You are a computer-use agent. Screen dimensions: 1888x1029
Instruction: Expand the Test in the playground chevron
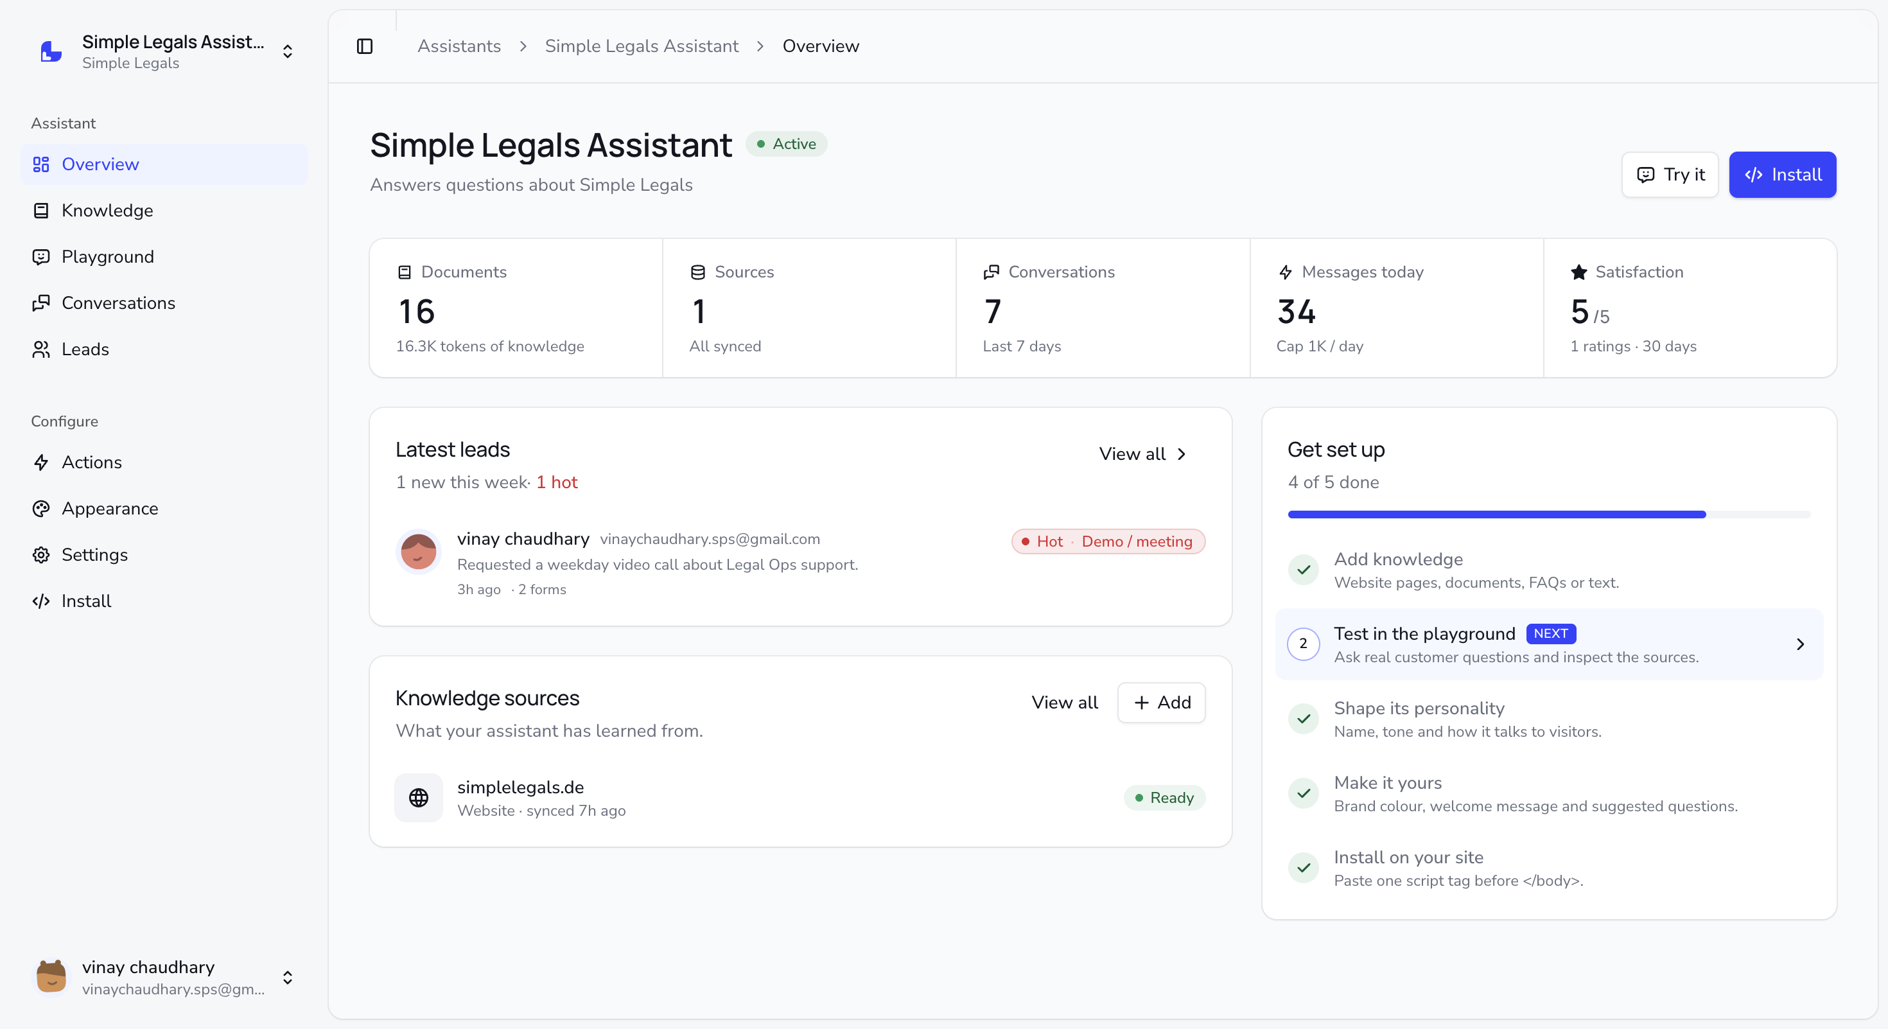[1800, 644]
